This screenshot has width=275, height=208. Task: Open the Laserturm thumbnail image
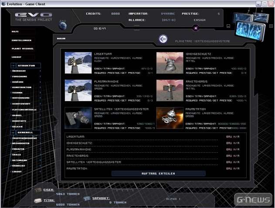point(78,63)
